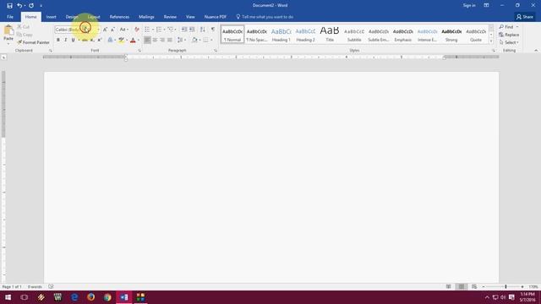Click the Share button

tap(525, 17)
